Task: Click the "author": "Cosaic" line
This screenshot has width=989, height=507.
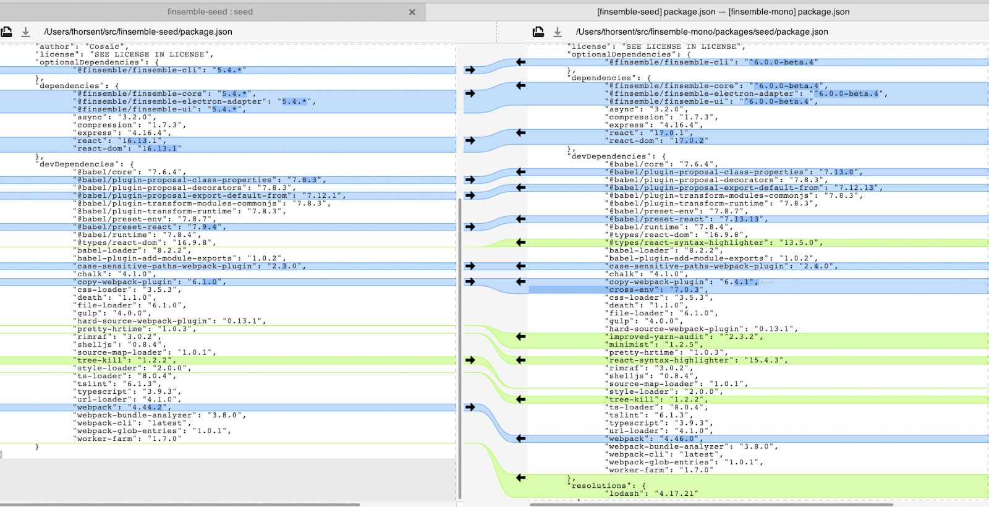Action: pos(82,46)
